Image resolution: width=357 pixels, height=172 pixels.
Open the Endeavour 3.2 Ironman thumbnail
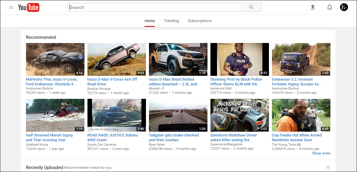[301, 59]
